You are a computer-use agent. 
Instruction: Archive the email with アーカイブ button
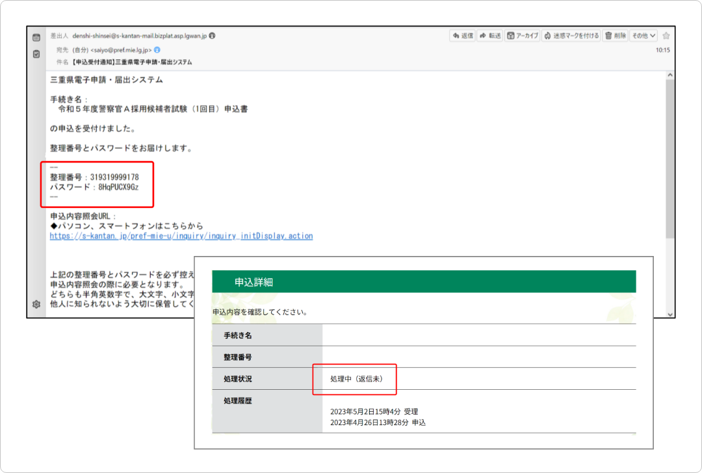coord(523,36)
